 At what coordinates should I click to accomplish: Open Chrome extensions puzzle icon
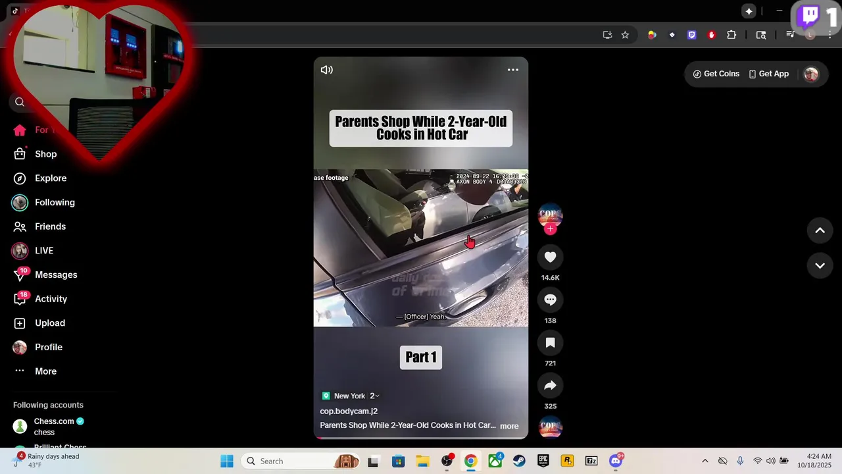731,35
